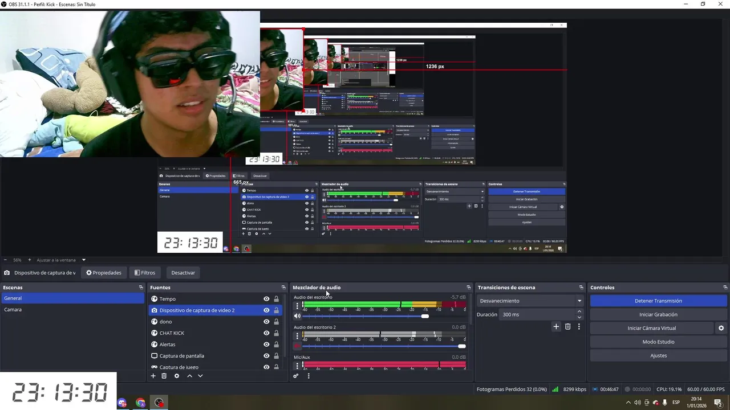Click the Duración 300 ms field
The image size is (730, 410).
click(537, 314)
